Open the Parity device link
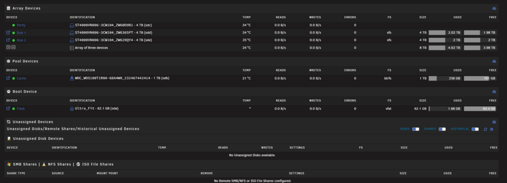507x183 pixels. pyautogui.click(x=21, y=25)
